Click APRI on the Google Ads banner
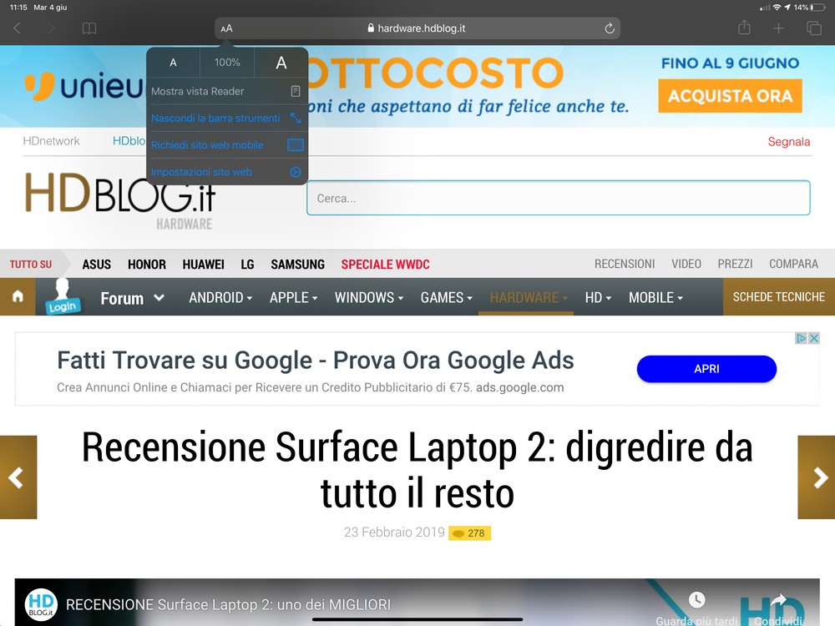Screen dimensions: 835x626 point(706,369)
